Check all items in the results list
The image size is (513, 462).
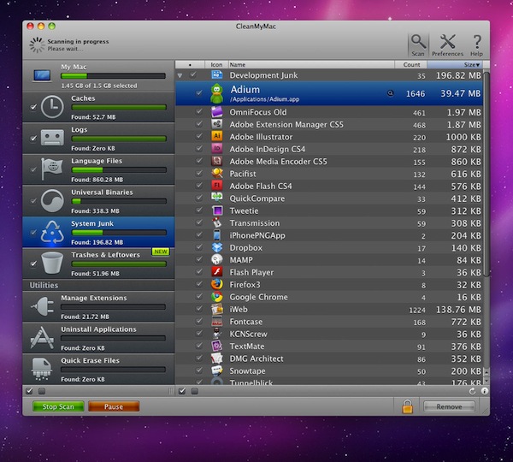pyautogui.click(x=182, y=391)
